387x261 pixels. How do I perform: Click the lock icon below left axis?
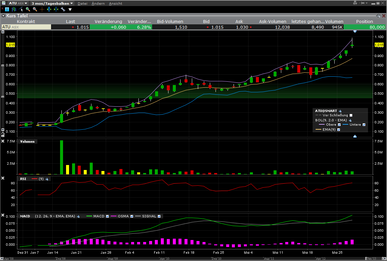(x=3, y=134)
